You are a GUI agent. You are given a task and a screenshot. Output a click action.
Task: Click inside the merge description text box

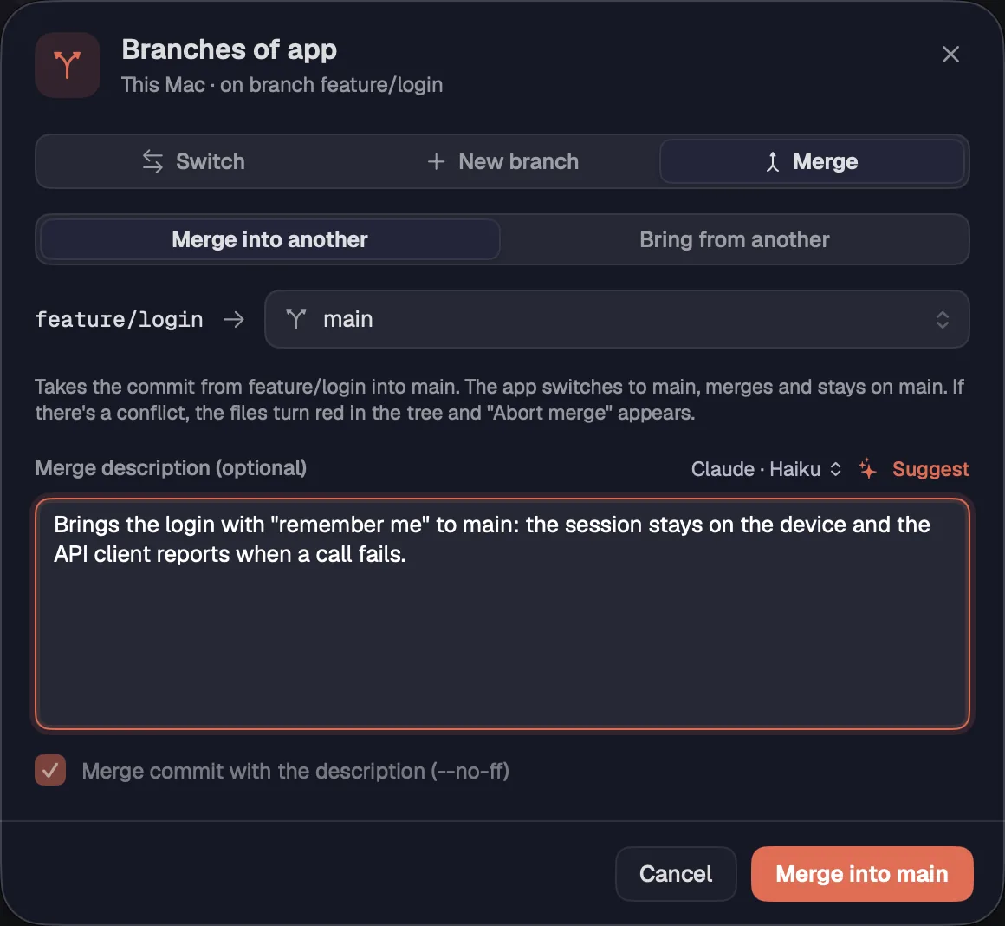click(x=502, y=614)
